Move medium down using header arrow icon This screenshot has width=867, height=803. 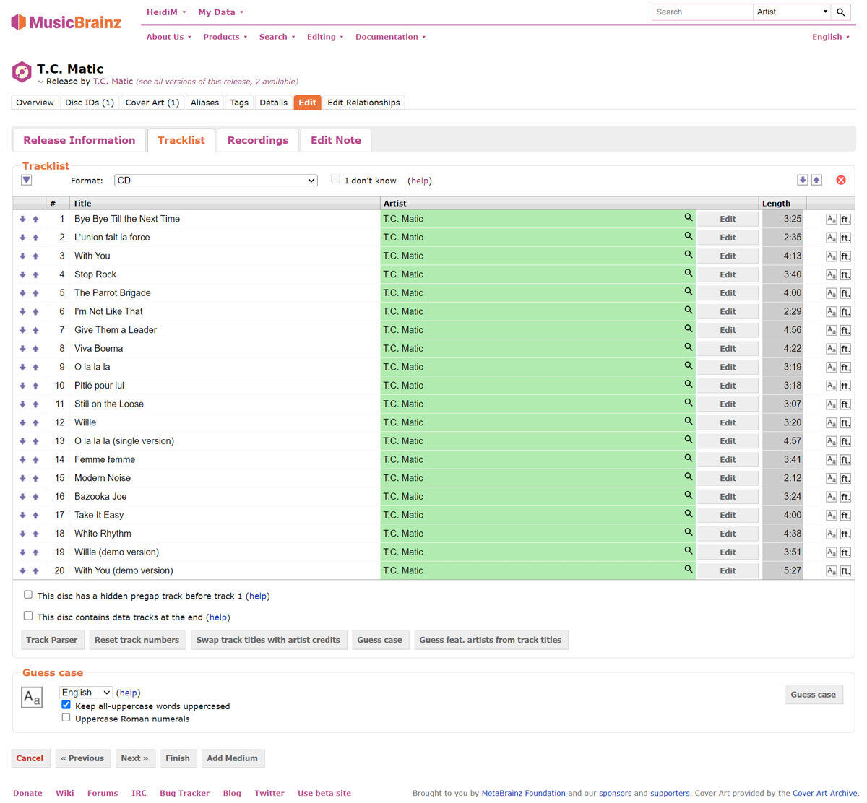click(x=802, y=180)
